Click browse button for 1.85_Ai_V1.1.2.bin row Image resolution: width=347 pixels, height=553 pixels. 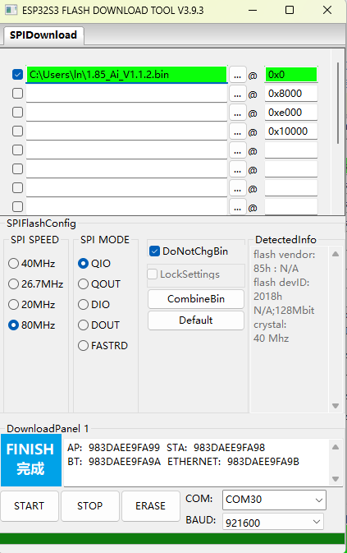(238, 75)
